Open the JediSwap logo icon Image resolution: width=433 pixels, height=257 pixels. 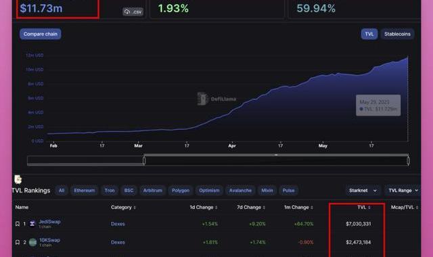click(x=32, y=224)
